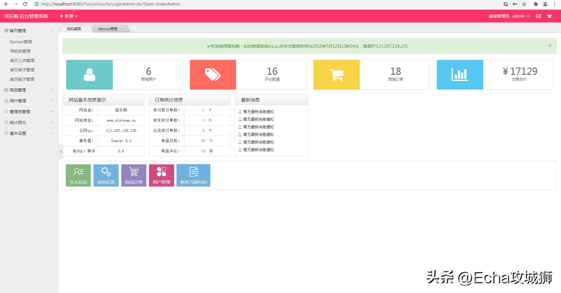The width and height of the screenshot is (561, 293).
Task: Expand the 统计部分 sidebar section
Action: coord(29,122)
